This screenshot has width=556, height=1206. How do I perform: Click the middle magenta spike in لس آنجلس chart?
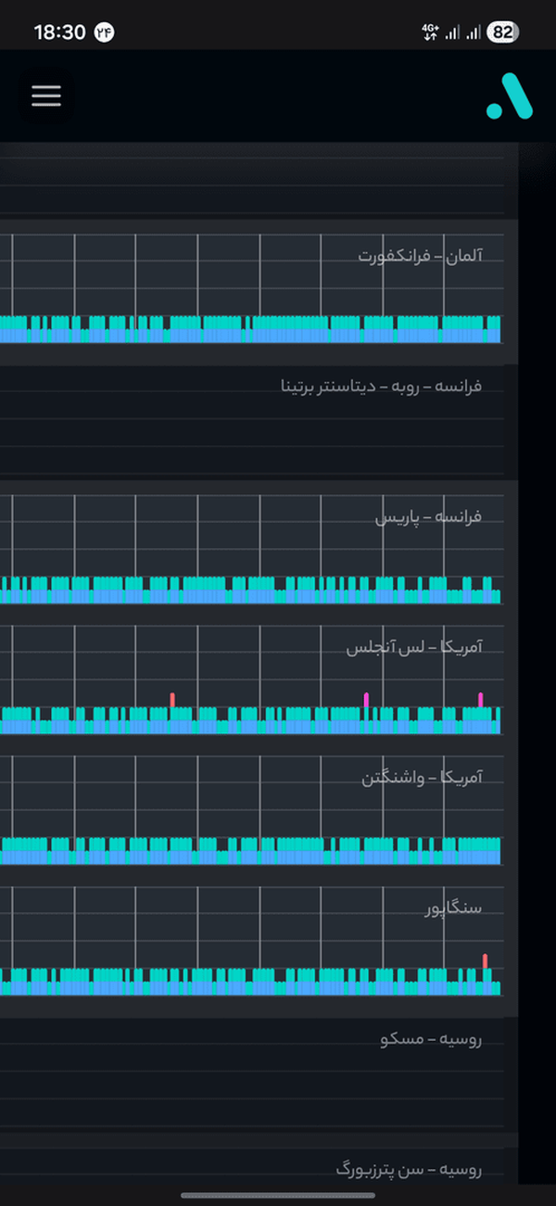tap(366, 700)
